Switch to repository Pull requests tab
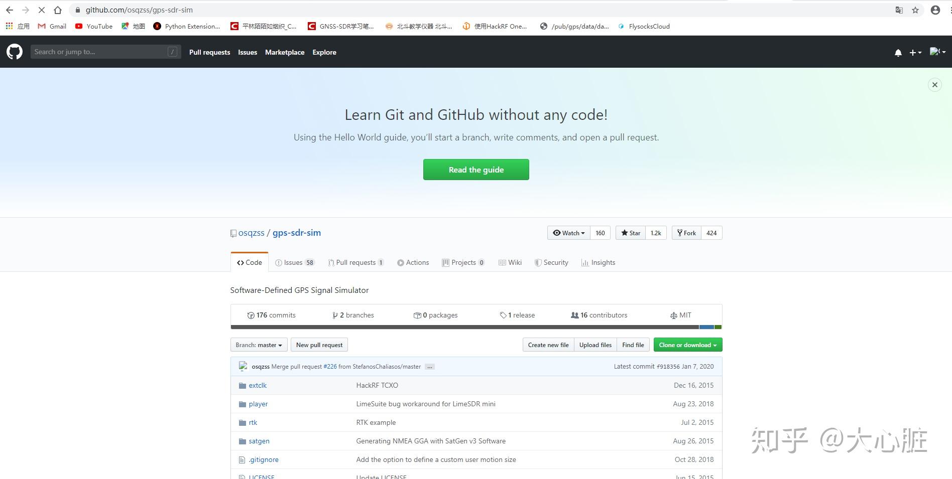This screenshot has width=952, height=479. 355,262
